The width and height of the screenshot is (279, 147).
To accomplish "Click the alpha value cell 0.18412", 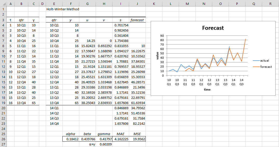I will click(x=70, y=139).
